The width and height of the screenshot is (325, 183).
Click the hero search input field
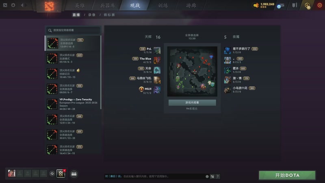click(x=74, y=30)
